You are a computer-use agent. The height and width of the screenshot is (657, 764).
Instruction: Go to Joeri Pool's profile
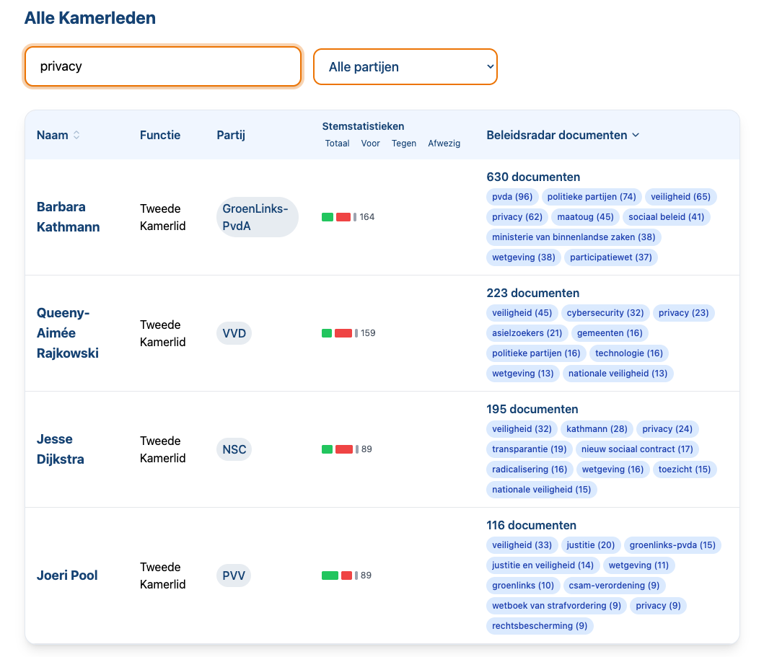67,576
